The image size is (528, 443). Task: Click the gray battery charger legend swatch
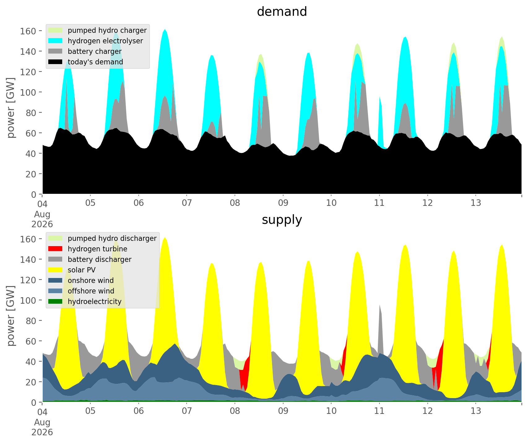[x=55, y=51]
